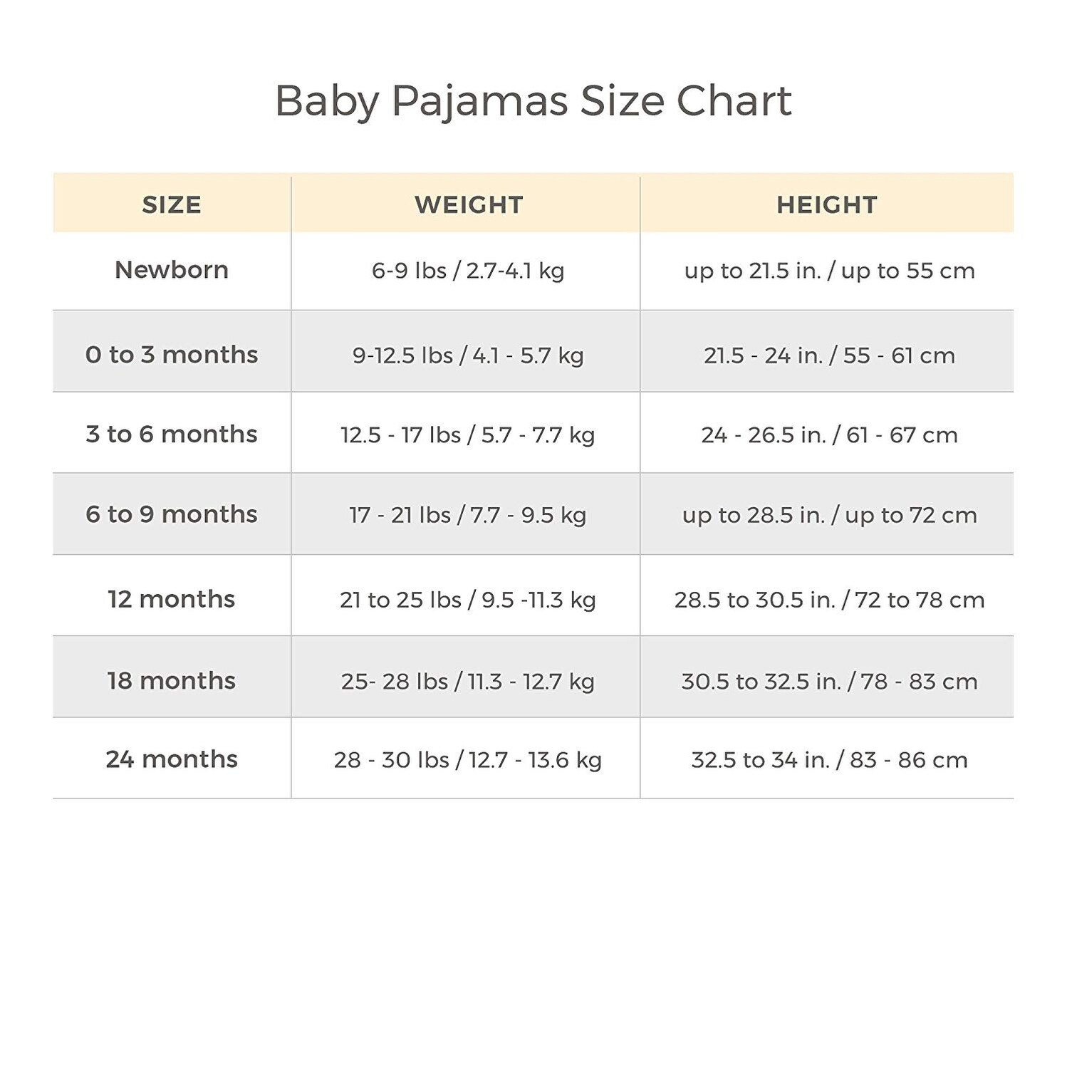Click the Newborn weight 6-9 lbs cell
Screen dimensions: 1067x1067
click(x=468, y=271)
